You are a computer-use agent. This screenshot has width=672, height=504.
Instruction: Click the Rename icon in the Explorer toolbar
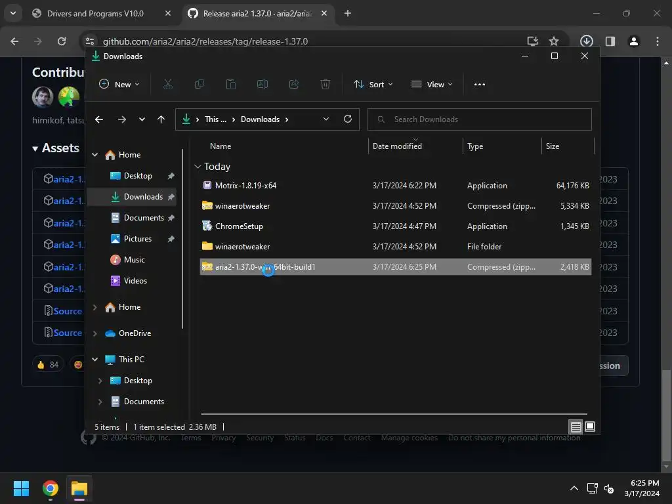tap(262, 85)
